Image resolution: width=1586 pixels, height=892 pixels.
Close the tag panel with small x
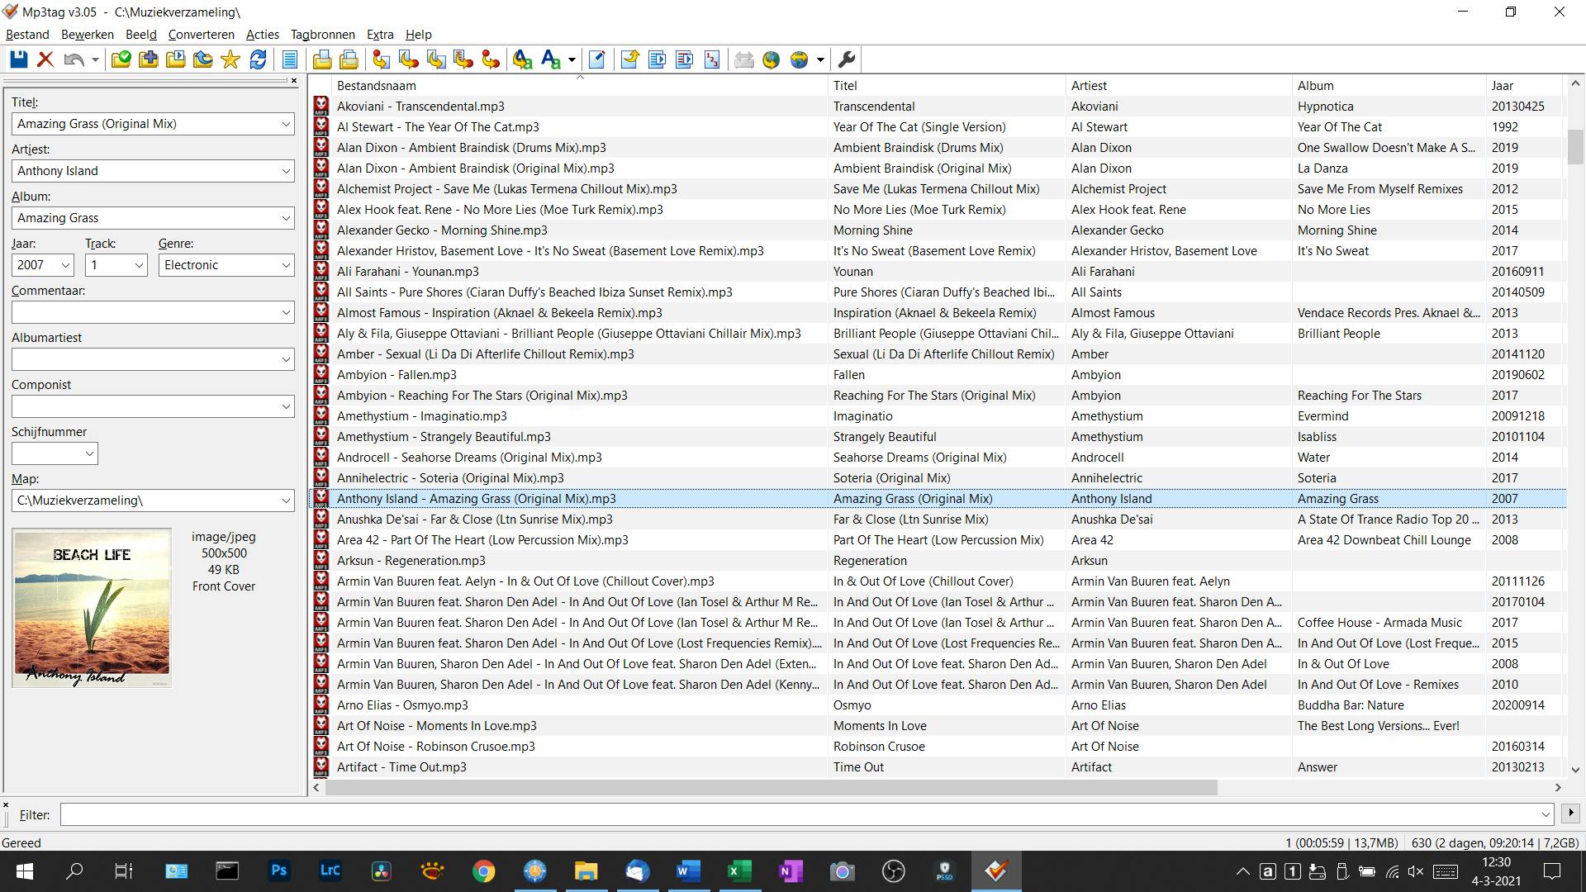pos(294,80)
